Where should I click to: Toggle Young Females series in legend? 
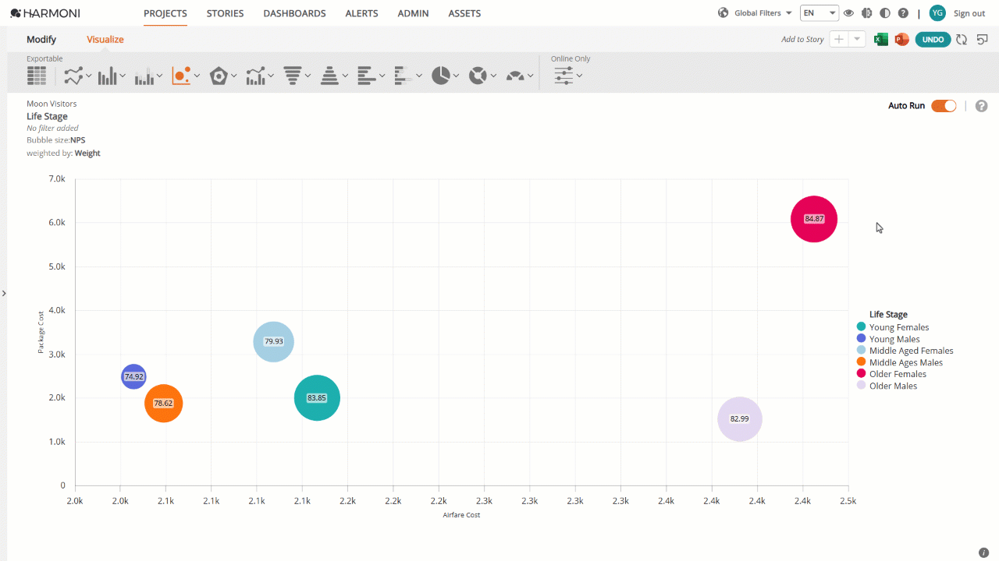click(x=893, y=327)
